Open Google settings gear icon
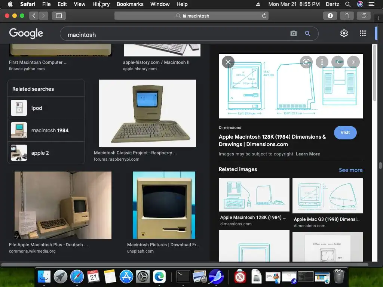The height and width of the screenshot is (287, 383). click(x=344, y=33)
